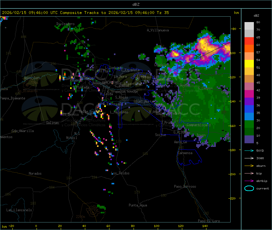Click the km unit label at bottom left
The height and width of the screenshot is (230, 272).
click(5, 227)
